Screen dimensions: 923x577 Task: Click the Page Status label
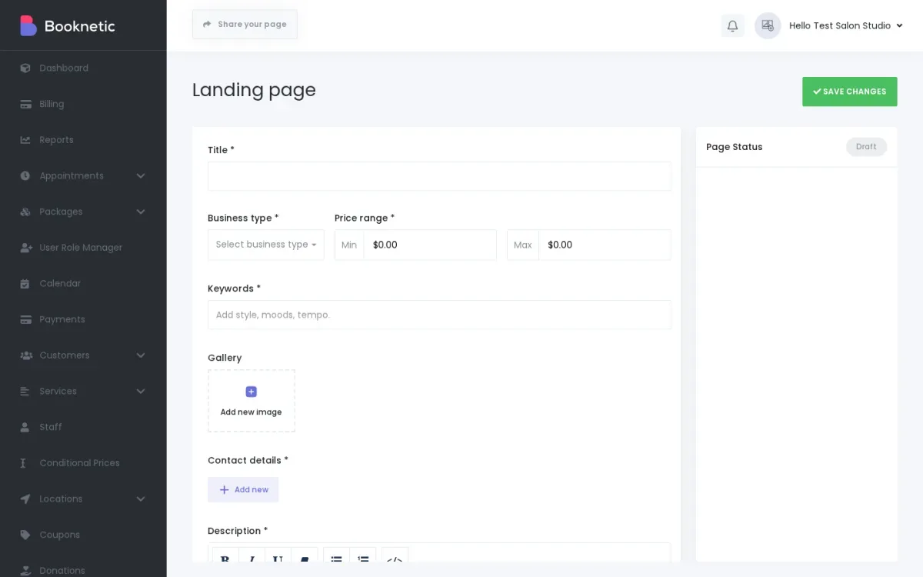(735, 147)
